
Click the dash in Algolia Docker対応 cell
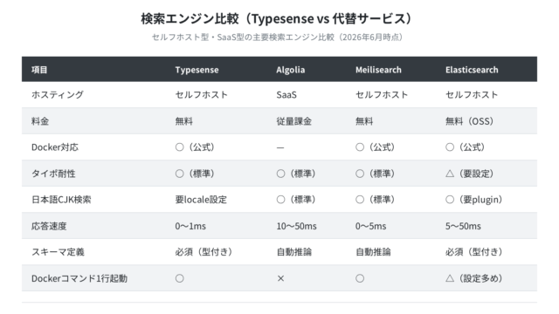coord(280,147)
